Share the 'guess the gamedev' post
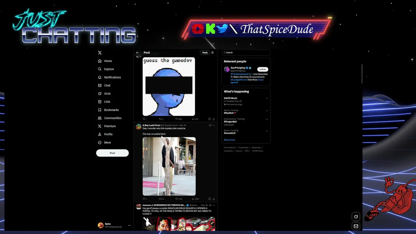Screen dimensions: 416x234 (214, 119)
